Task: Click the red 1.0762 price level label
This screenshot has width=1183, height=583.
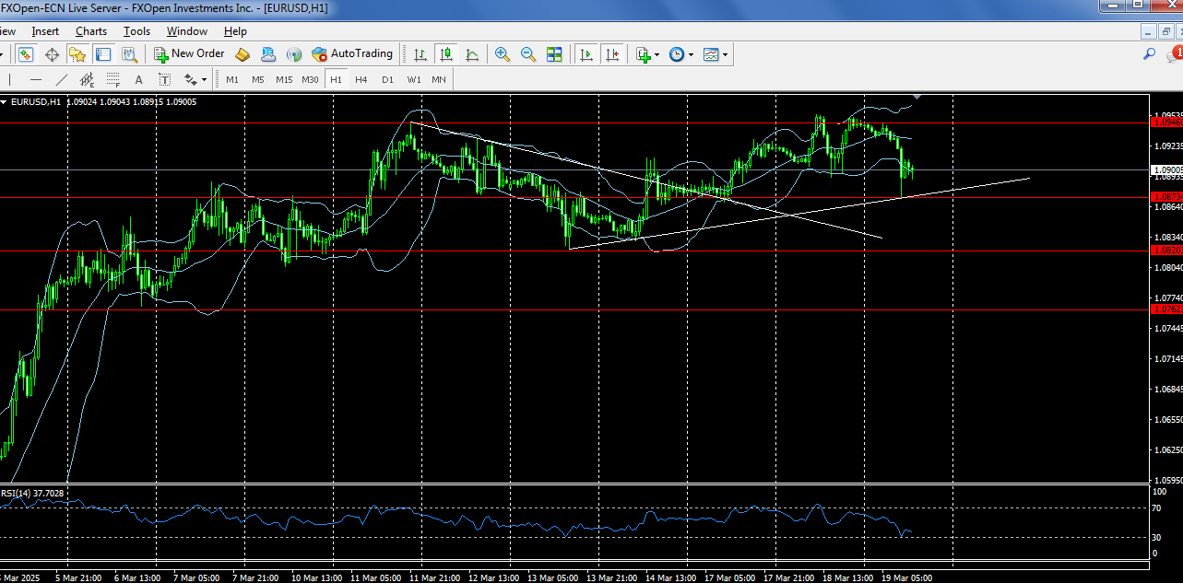Action: pyautogui.click(x=1167, y=309)
